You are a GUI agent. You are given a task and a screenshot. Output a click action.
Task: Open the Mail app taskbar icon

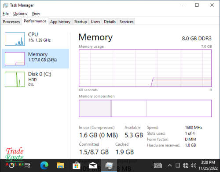(x=93, y=165)
